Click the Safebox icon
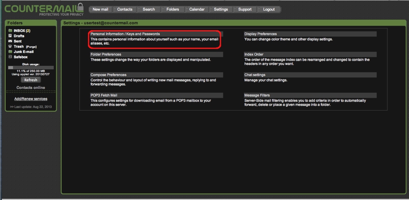The width and height of the screenshot is (409, 200). [10, 57]
